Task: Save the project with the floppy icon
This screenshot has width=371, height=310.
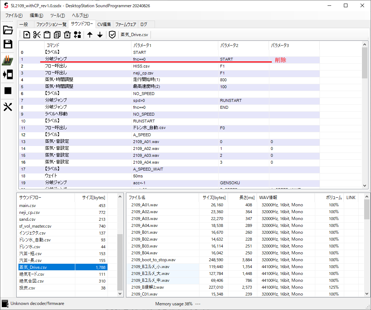Action: pos(8,44)
